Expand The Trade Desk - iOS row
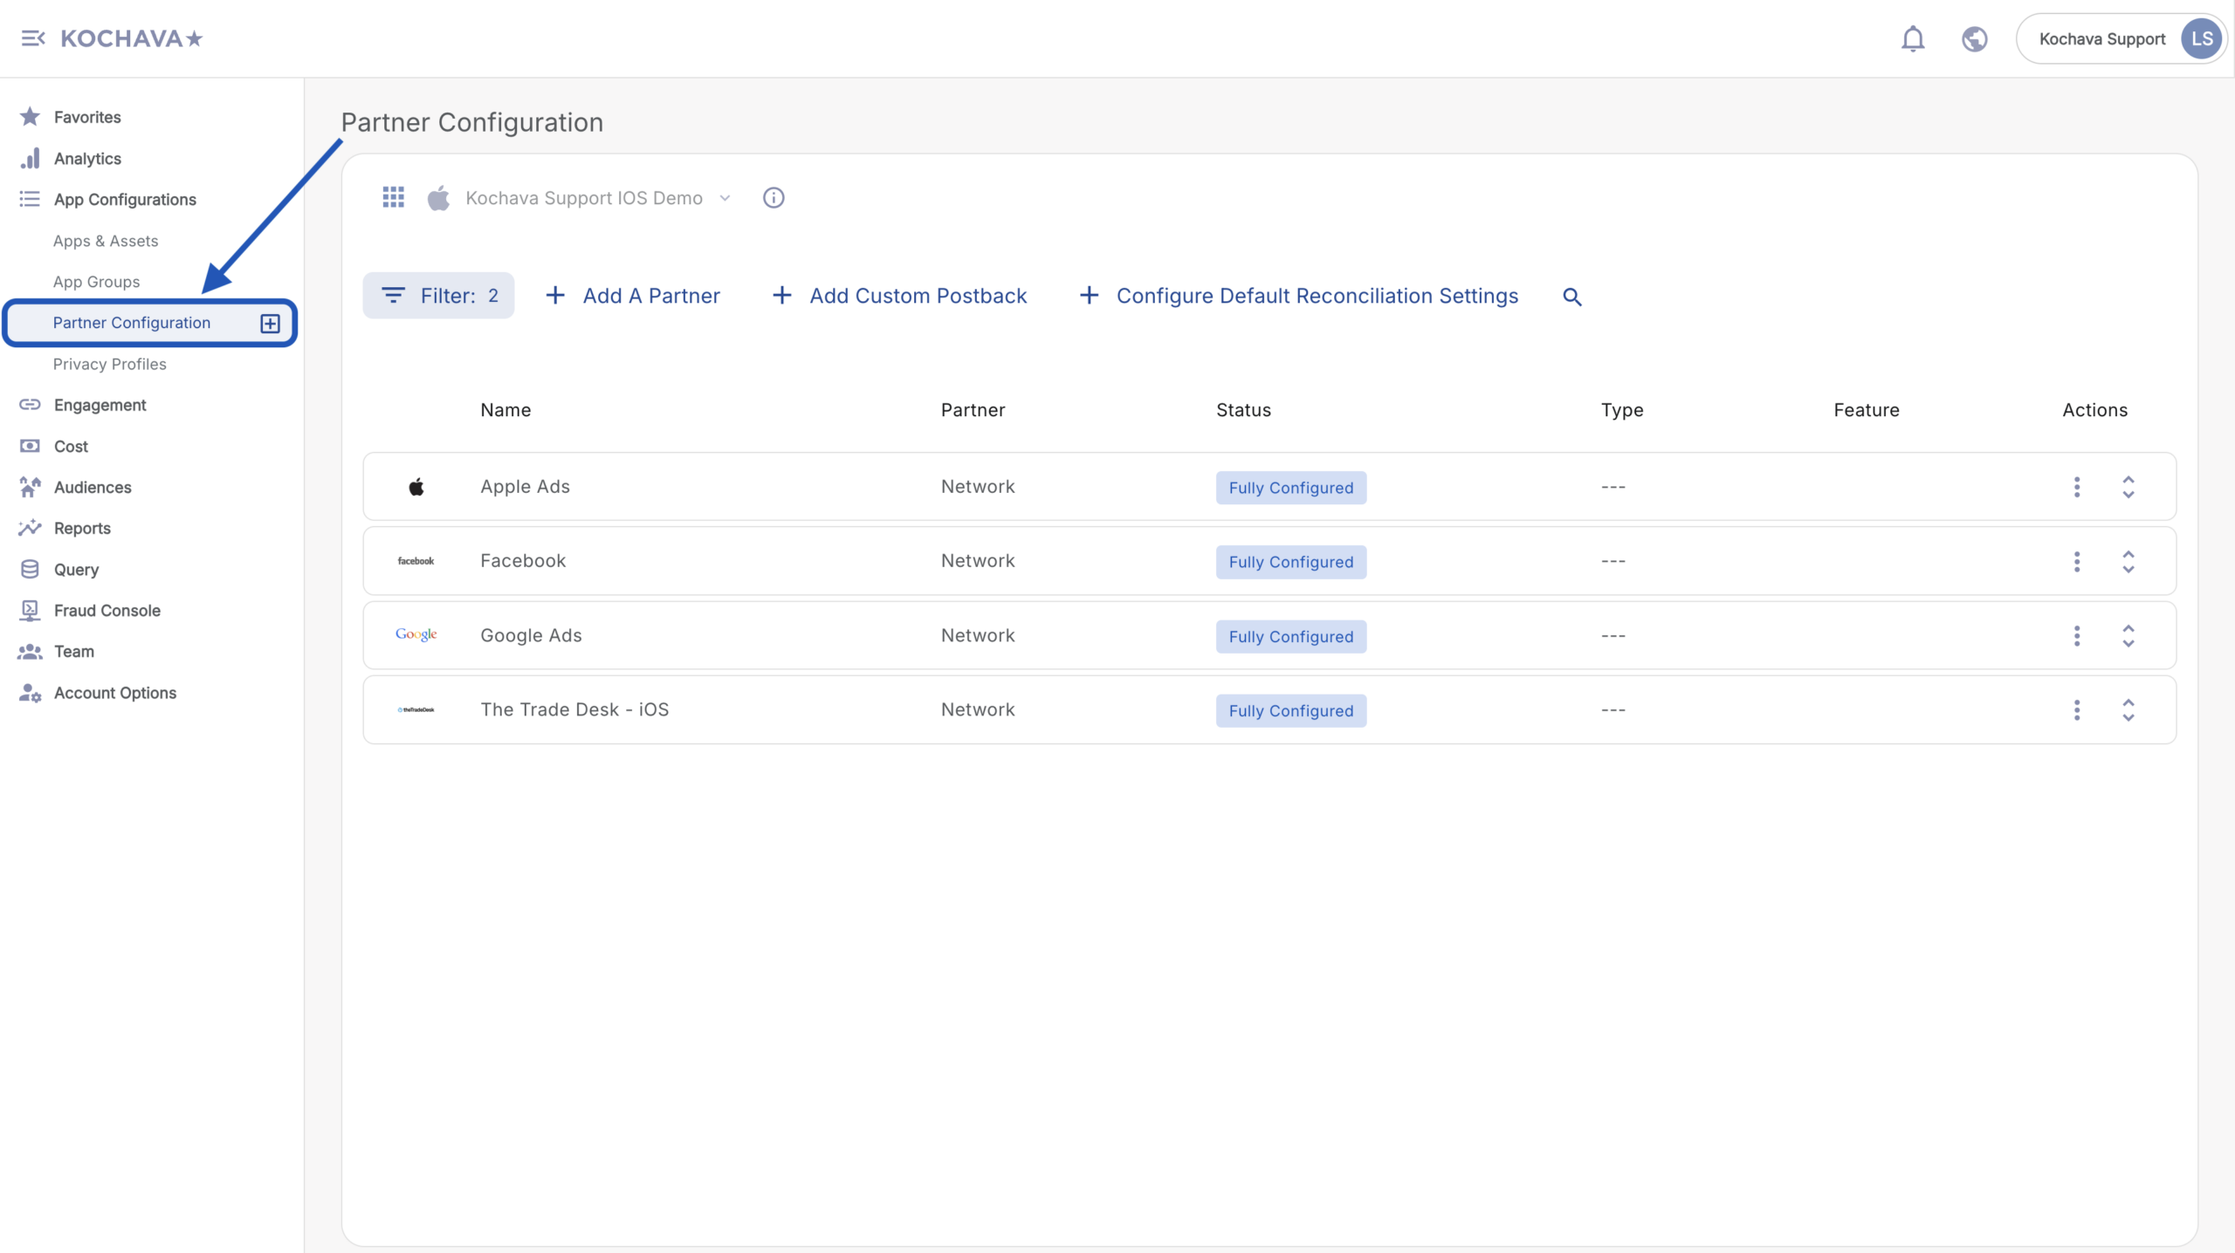 pyautogui.click(x=2128, y=710)
